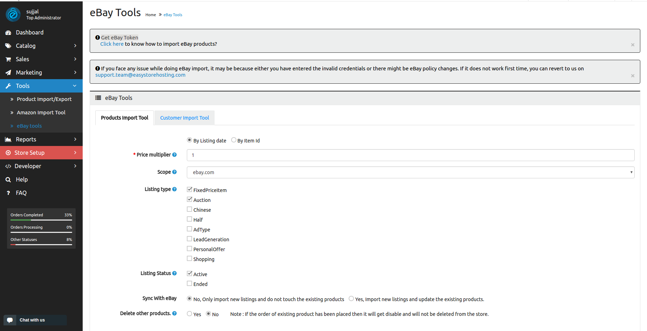Select By Item Id radio
Viewport: 647px width, 331px height.
click(x=234, y=140)
